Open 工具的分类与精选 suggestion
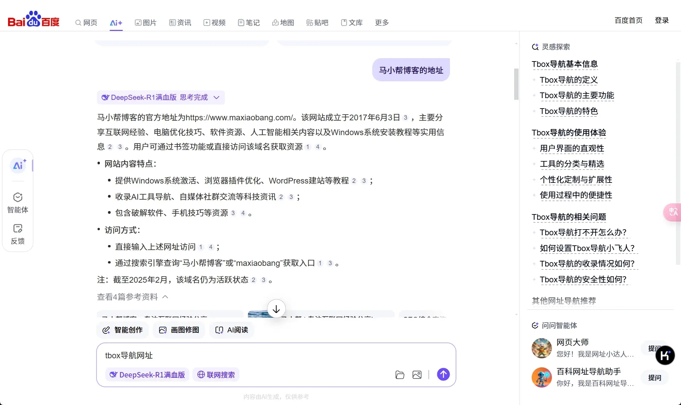The height and width of the screenshot is (405, 681). (572, 164)
